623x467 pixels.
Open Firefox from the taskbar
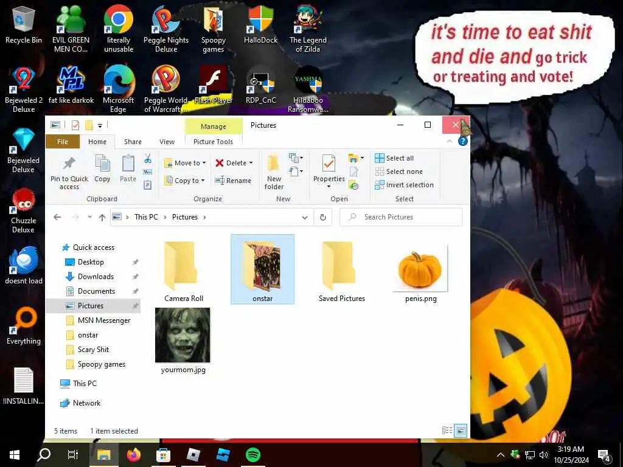click(134, 454)
